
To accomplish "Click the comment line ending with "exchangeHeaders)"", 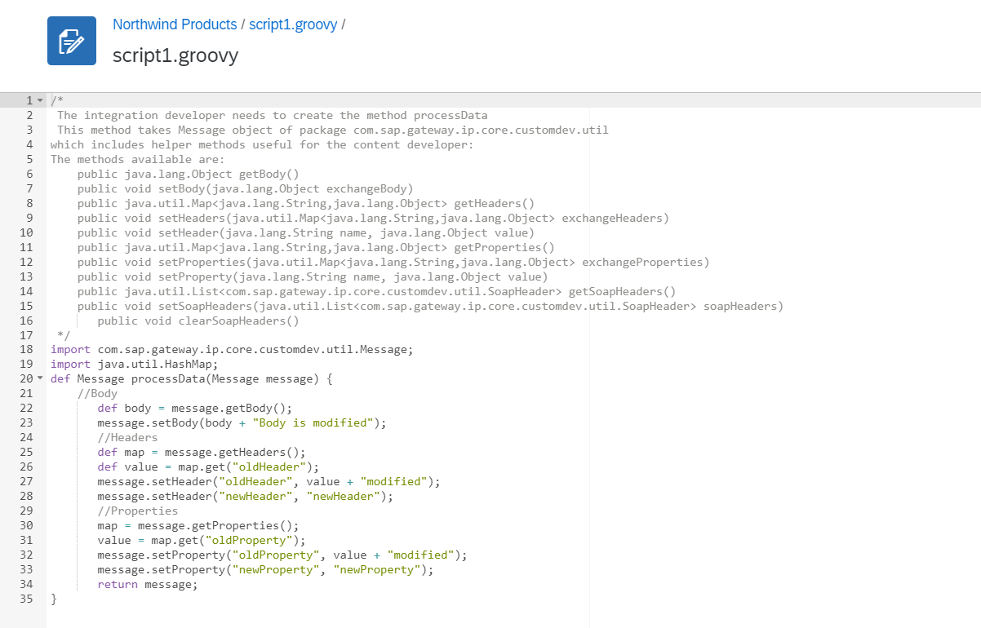I will click(373, 218).
